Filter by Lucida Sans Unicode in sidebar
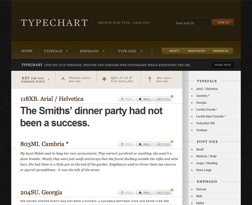 [211, 116]
